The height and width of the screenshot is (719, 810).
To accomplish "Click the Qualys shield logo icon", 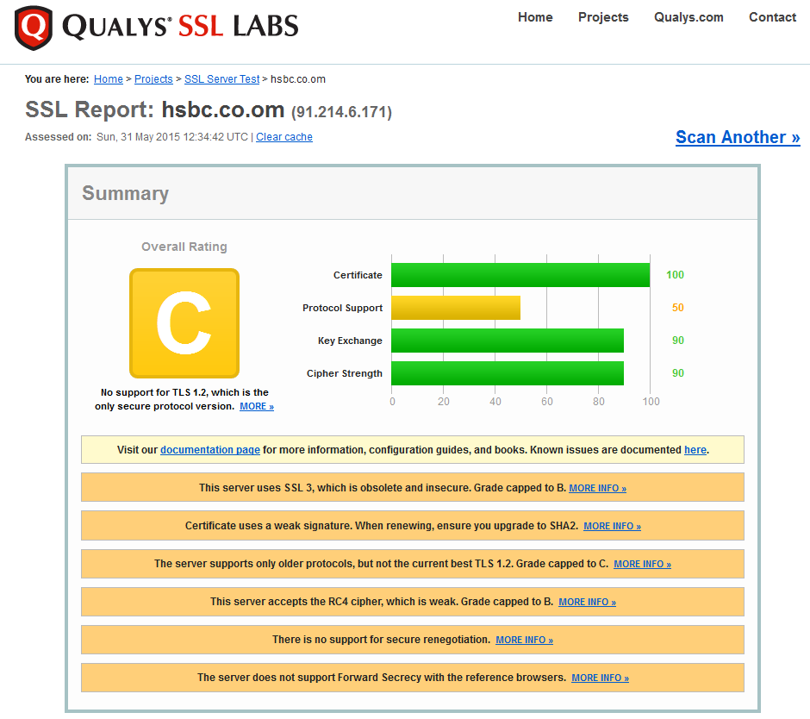I will (34, 28).
